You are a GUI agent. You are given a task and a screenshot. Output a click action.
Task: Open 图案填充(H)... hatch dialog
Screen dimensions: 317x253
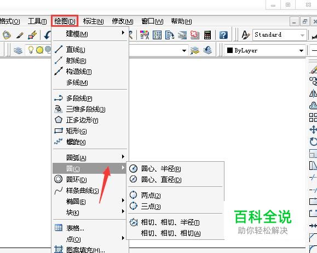[x=90, y=250]
